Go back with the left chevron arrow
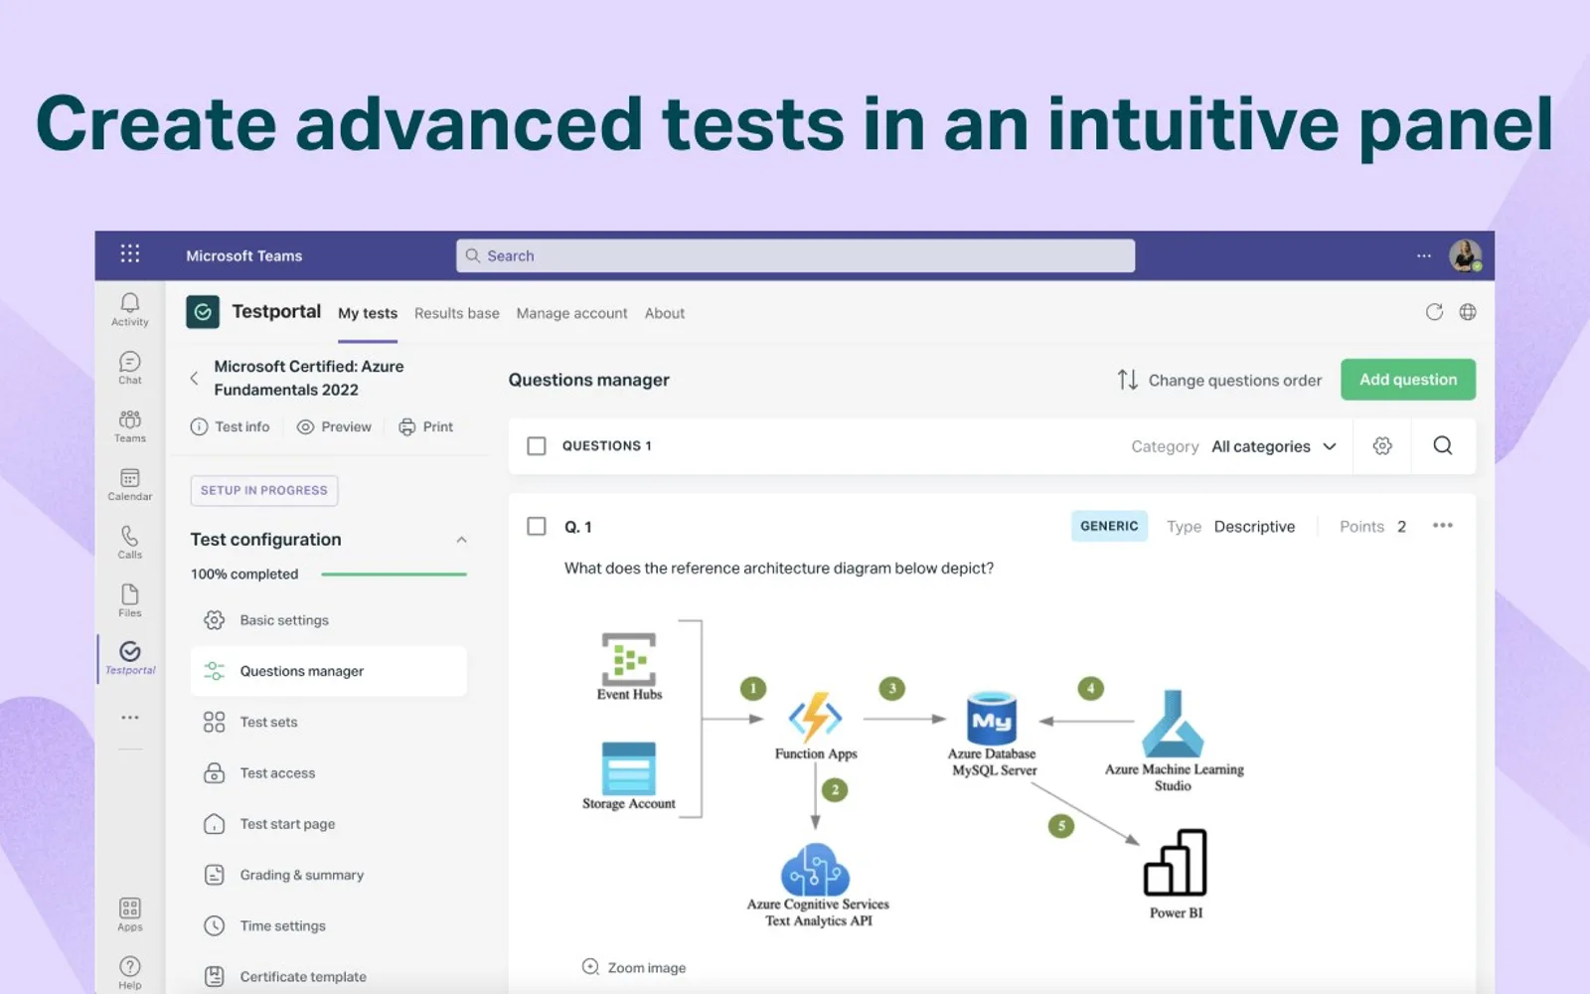 coord(194,378)
